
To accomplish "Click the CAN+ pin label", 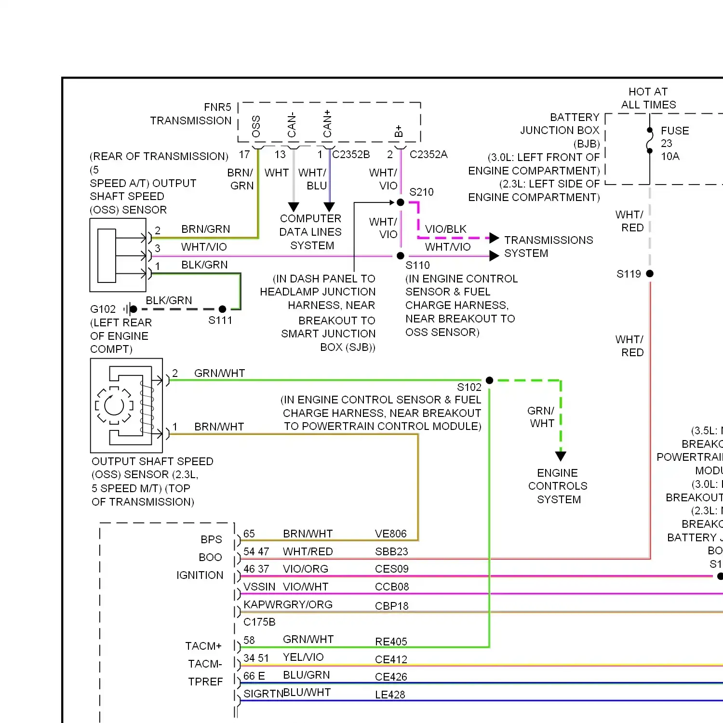I will click(x=327, y=124).
